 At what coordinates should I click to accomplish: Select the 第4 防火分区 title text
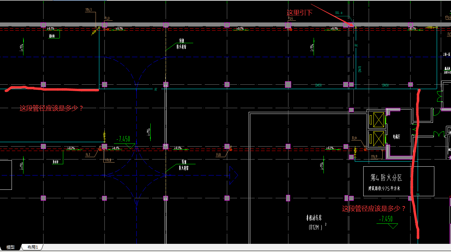pyautogui.click(x=386, y=178)
